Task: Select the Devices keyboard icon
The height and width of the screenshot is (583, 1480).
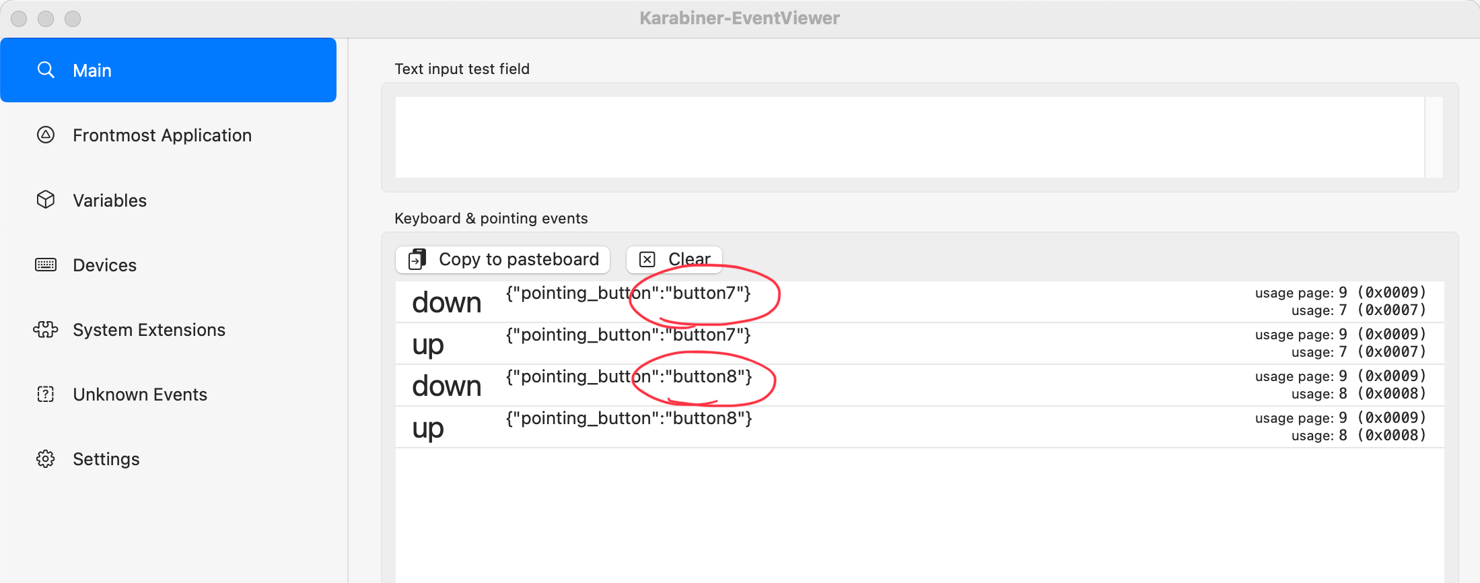Action: pos(45,265)
